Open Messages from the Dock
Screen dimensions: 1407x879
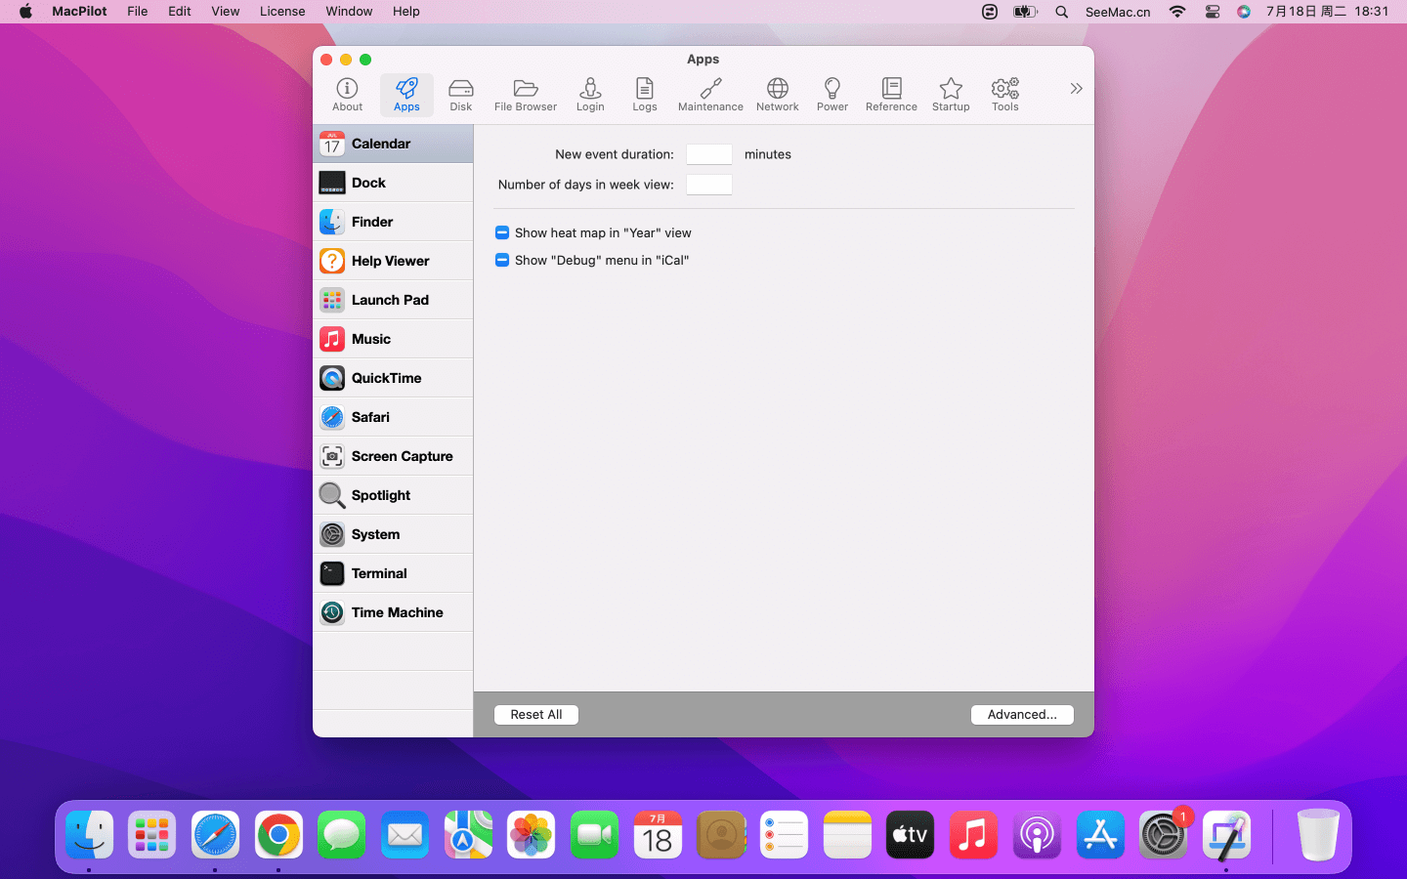[342, 835]
